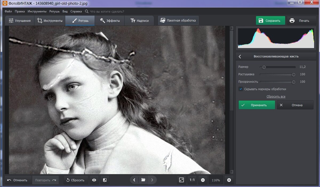Image resolution: width=320 pixels, height=187 pixels.
Task: Click the Отмена cancel button
Action: coord(295,105)
